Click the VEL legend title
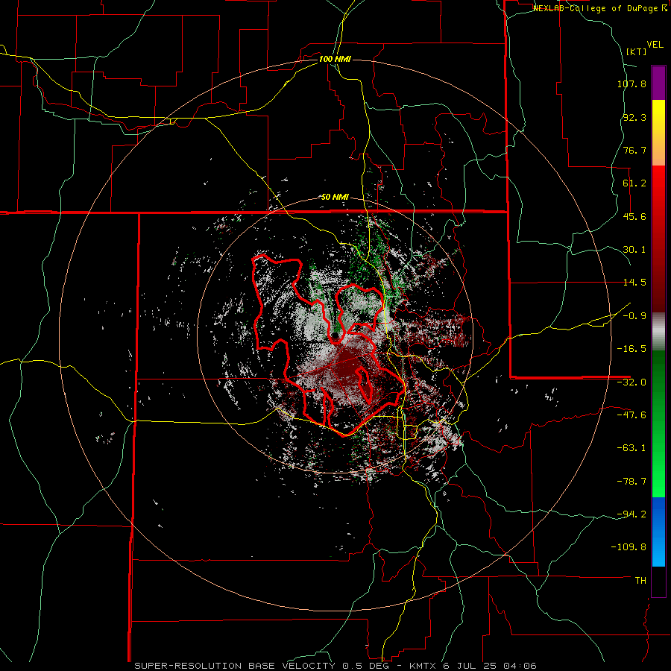The height and width of the screenshot is (671, 671). tap(655, 45)
